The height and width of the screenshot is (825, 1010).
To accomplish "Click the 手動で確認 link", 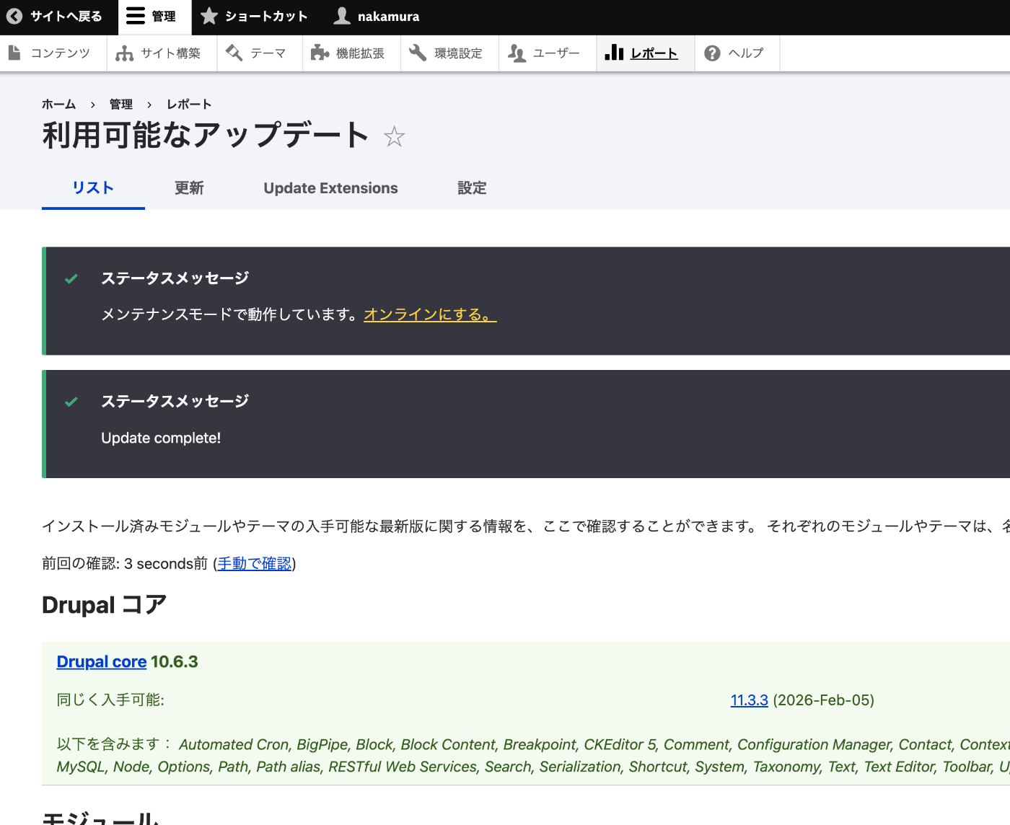I will pyautogui.click(x=255, y=563).
